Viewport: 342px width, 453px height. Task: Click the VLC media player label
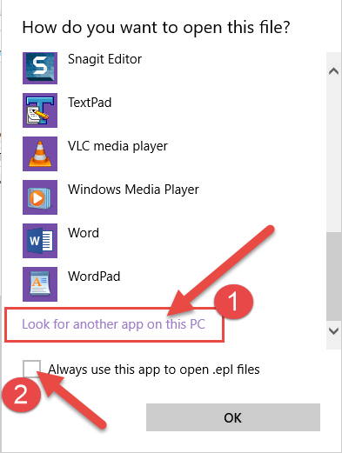coord(117,146)
